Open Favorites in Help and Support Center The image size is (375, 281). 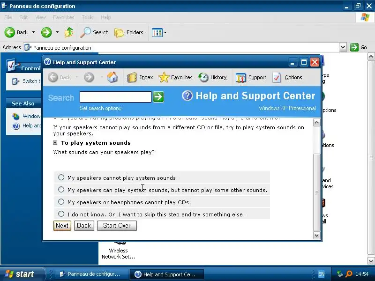pos(175,77)
